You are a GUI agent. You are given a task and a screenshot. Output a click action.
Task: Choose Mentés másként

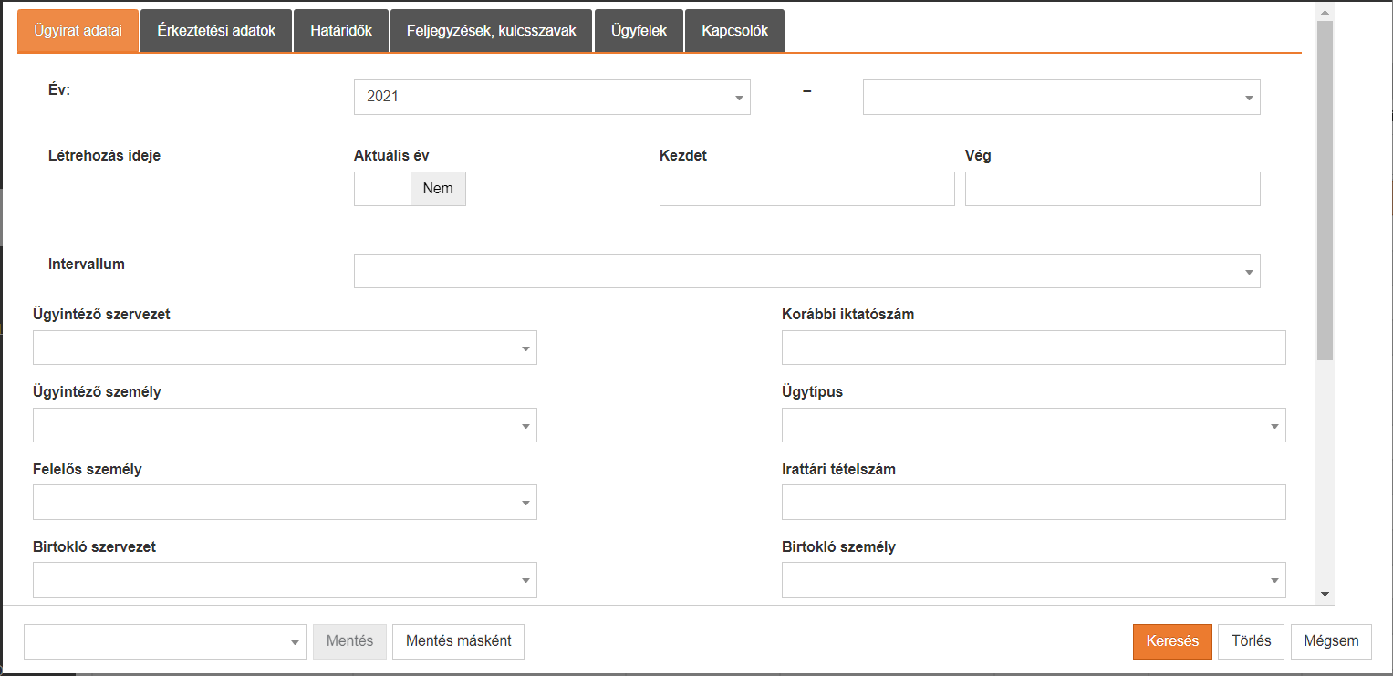[x=458, y=641]
